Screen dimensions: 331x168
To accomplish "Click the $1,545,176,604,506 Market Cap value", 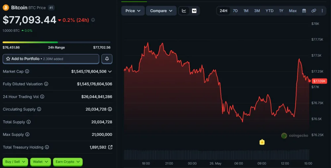I will 89,72.
